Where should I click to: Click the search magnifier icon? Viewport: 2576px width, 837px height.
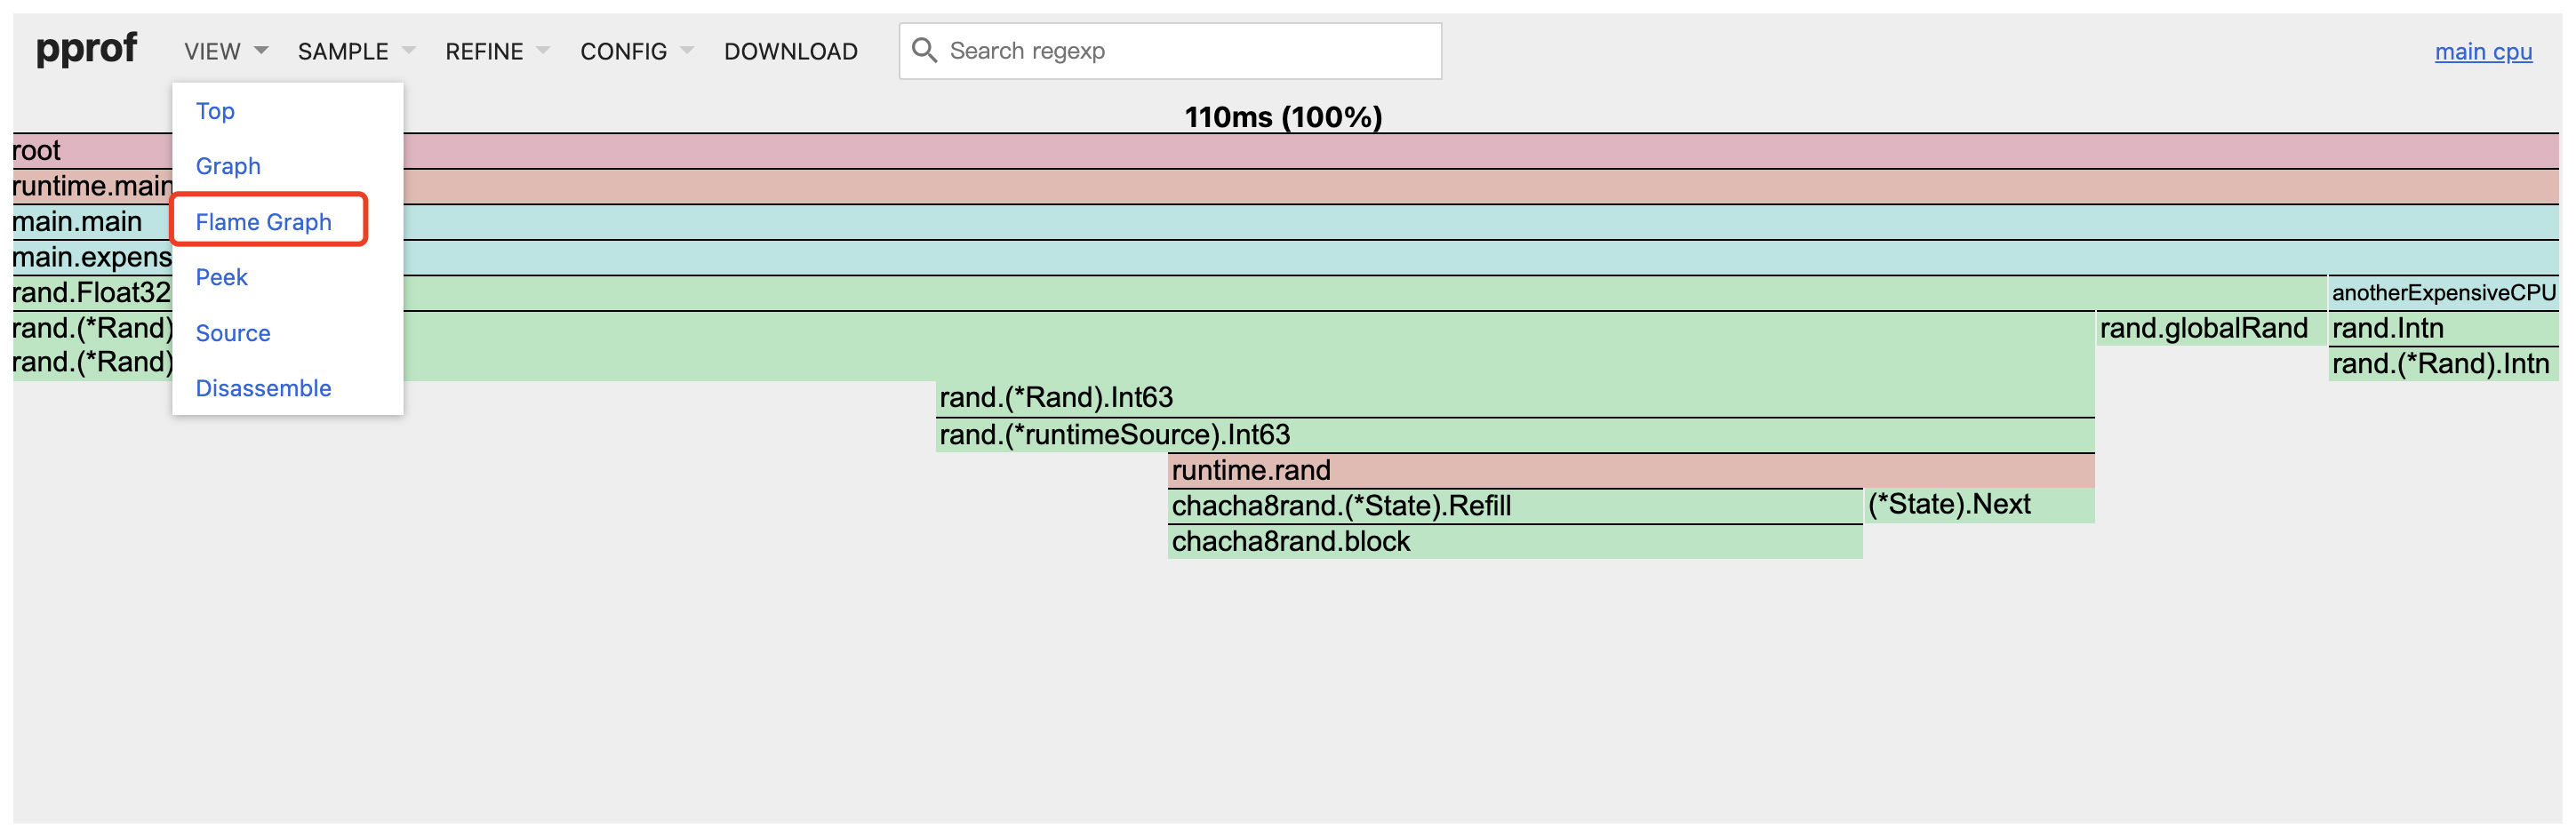tap(924, 50)
